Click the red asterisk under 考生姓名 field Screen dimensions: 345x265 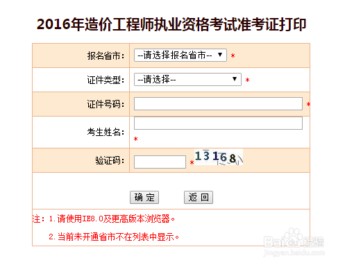136,139
